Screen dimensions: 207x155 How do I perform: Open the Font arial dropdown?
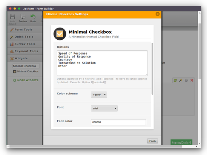click(x=104, y=108)
